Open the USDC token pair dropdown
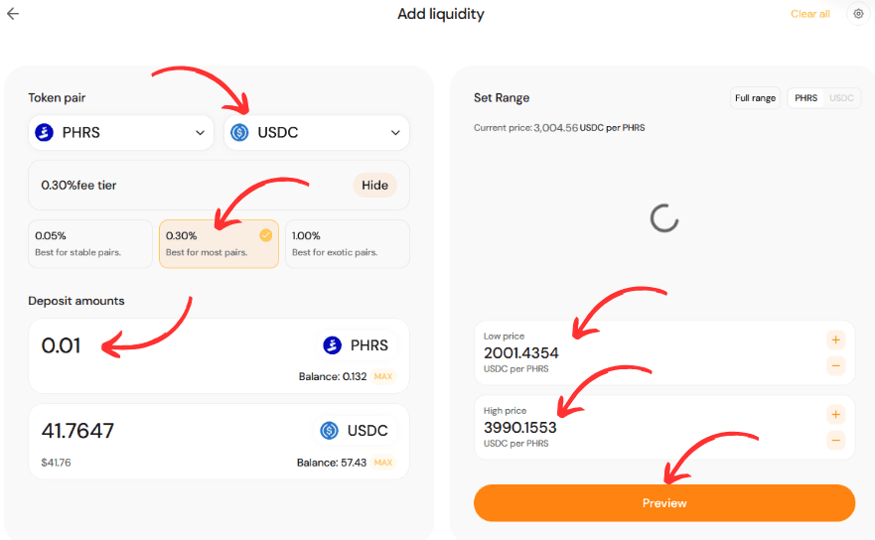The height and width of the screenshot is (540, 875). click(316, 132)
